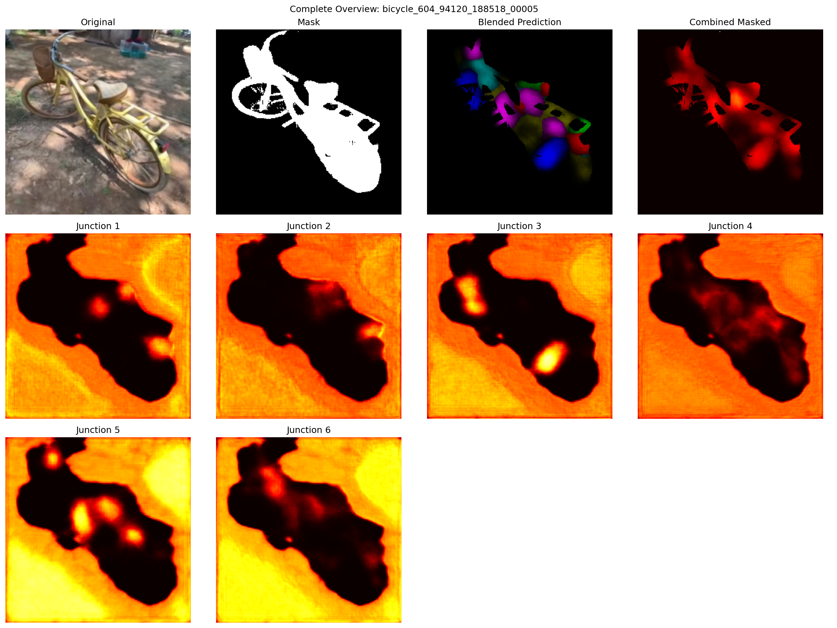Click the 'Junction 5' label

(98, 430)
